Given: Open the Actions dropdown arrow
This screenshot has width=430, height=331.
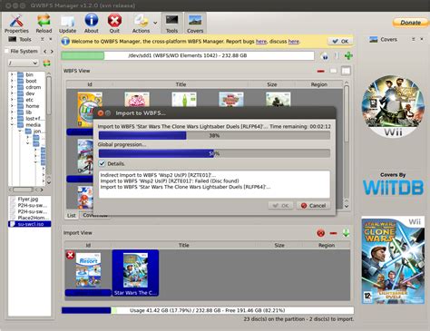Looking at the screenshot, I should [155, 23].
